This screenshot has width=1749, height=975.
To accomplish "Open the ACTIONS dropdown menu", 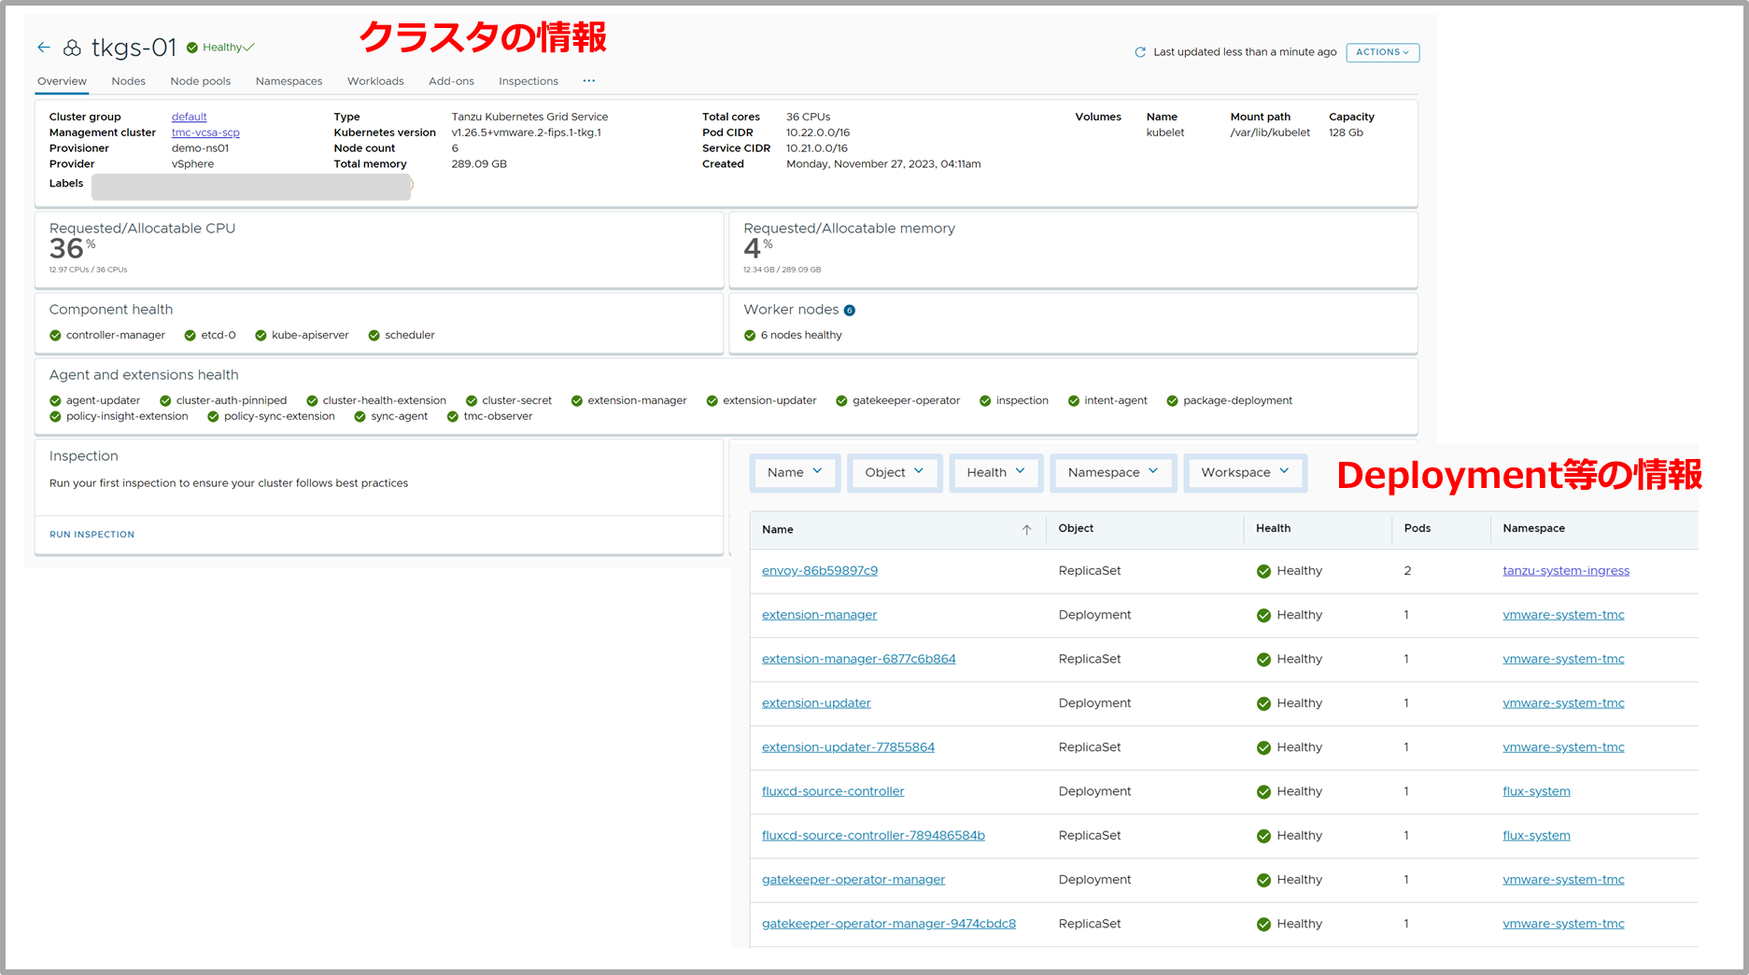I will pos(1382,52).
